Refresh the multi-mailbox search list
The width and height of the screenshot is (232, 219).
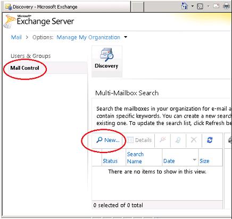point(210,140)
